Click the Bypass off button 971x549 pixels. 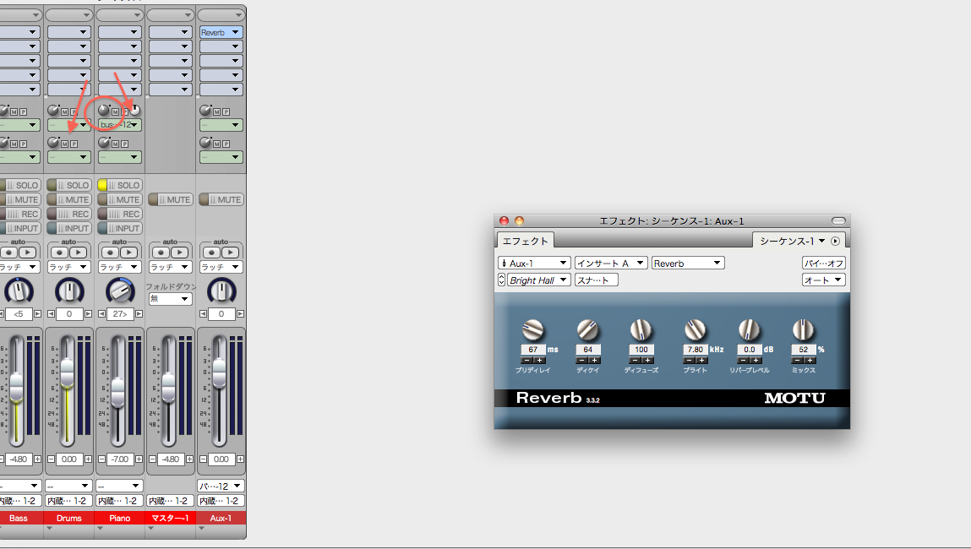[x=824, y=263]
